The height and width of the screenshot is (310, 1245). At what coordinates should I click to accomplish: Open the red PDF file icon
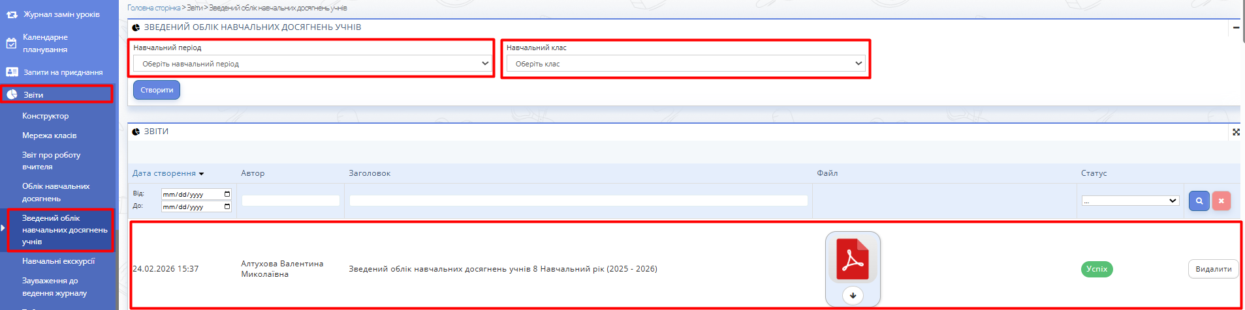(x=853, y=259)
